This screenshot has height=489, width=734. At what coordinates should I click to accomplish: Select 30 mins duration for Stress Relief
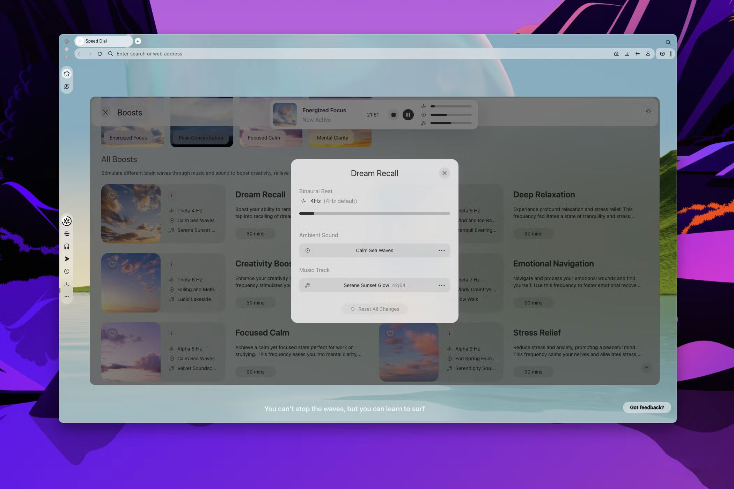tap(533, 372)
